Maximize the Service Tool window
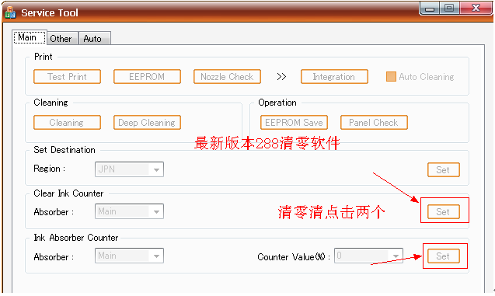The image size is (495, 296). point(449,9)
